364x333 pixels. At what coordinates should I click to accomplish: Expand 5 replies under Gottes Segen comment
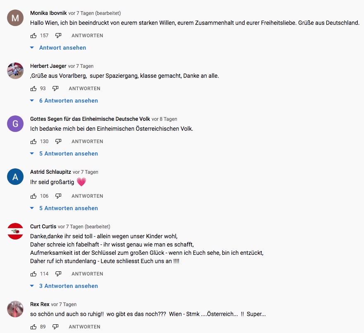click(x=68, y=154)
